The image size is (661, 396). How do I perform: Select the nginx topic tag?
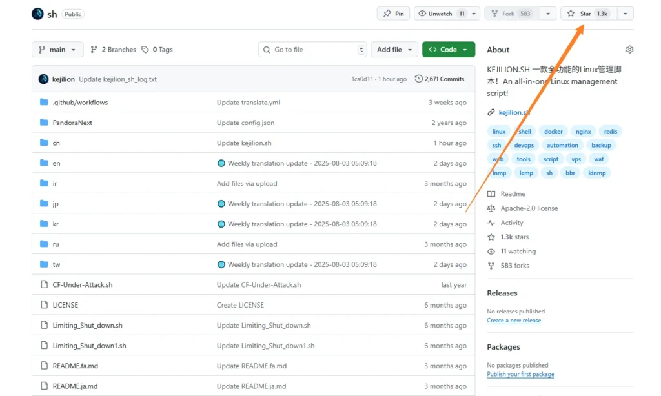583,132
